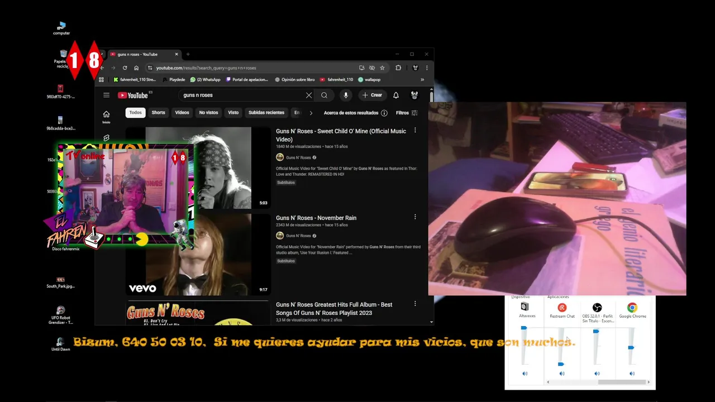Open the Playdede bookmark
The height and width of the screenshot is (402, 715).
click(x=174, y=79)
